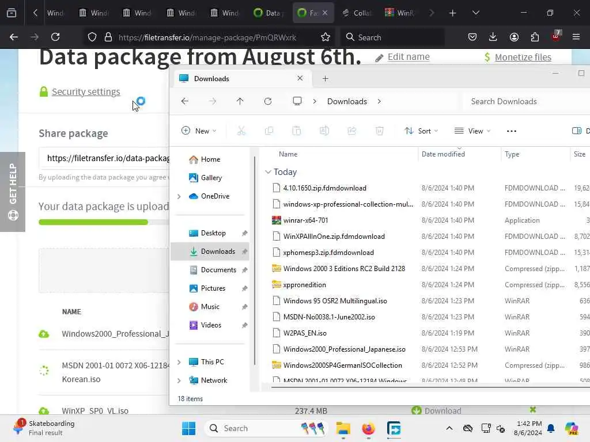
Task: Click the Firefox address bar URL
Action: pyautogui.click(x=207, y=37)
